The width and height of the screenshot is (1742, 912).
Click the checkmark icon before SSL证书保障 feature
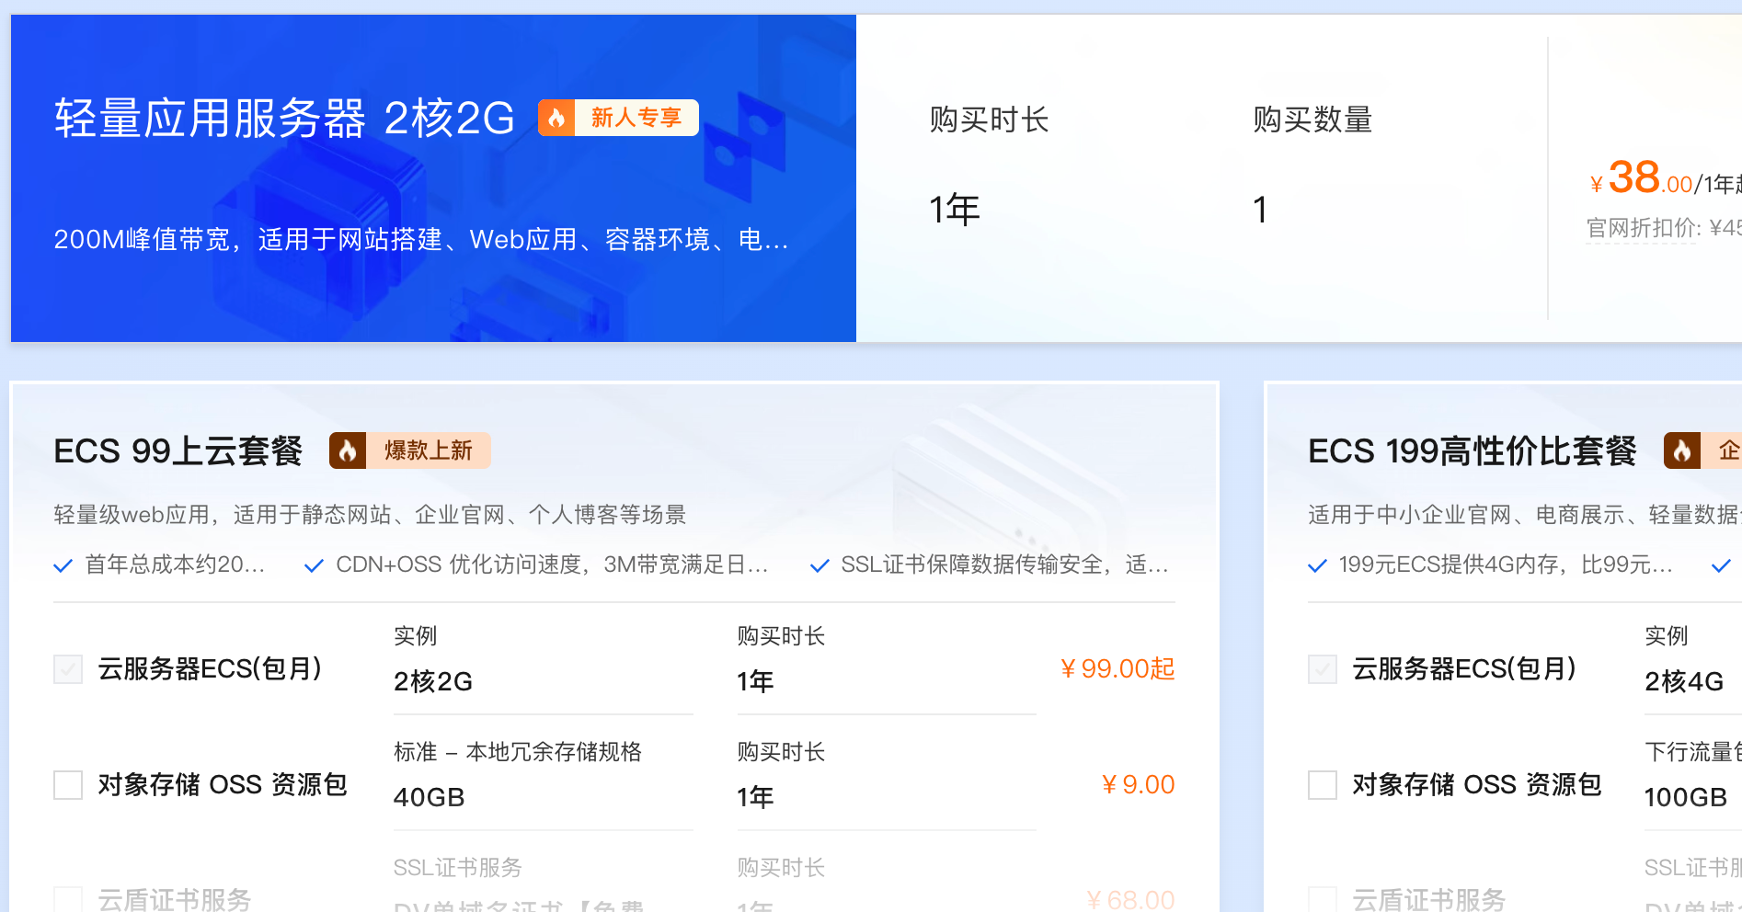pos(819,565)
